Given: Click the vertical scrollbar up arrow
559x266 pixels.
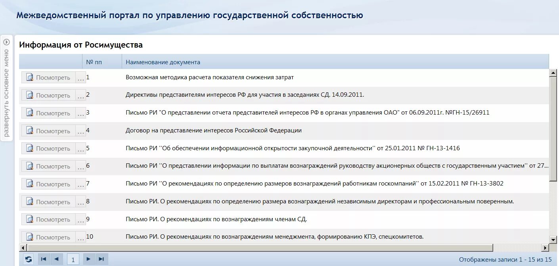Looking at the screenshot, I should pos(553,72).
